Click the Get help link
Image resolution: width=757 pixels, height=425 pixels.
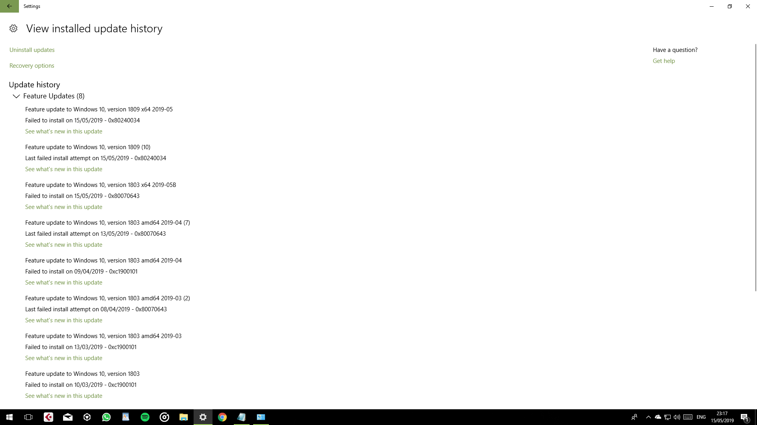[664, 61]
